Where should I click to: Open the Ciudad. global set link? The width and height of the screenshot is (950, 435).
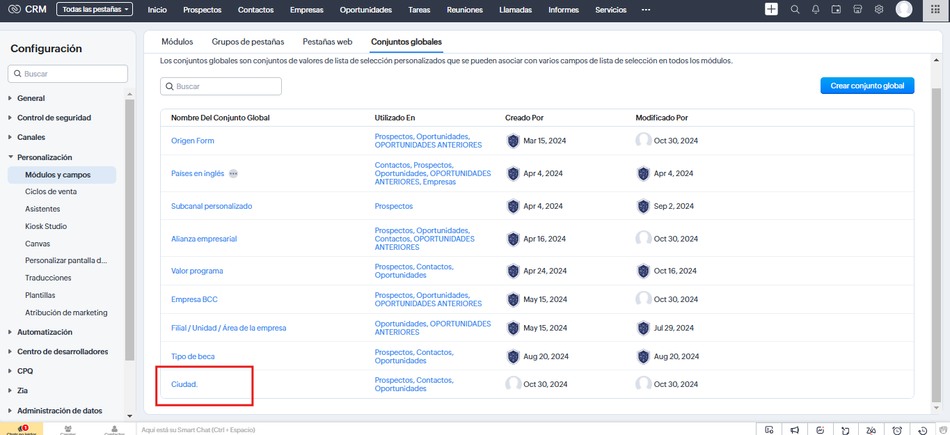184,384
